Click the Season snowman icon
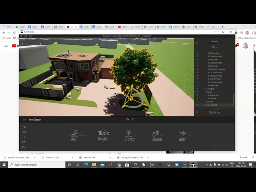 click(x=156, y=133)
